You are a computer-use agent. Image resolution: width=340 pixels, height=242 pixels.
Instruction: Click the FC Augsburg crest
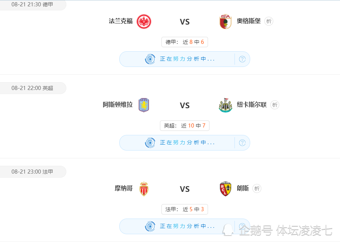[226, 22]
